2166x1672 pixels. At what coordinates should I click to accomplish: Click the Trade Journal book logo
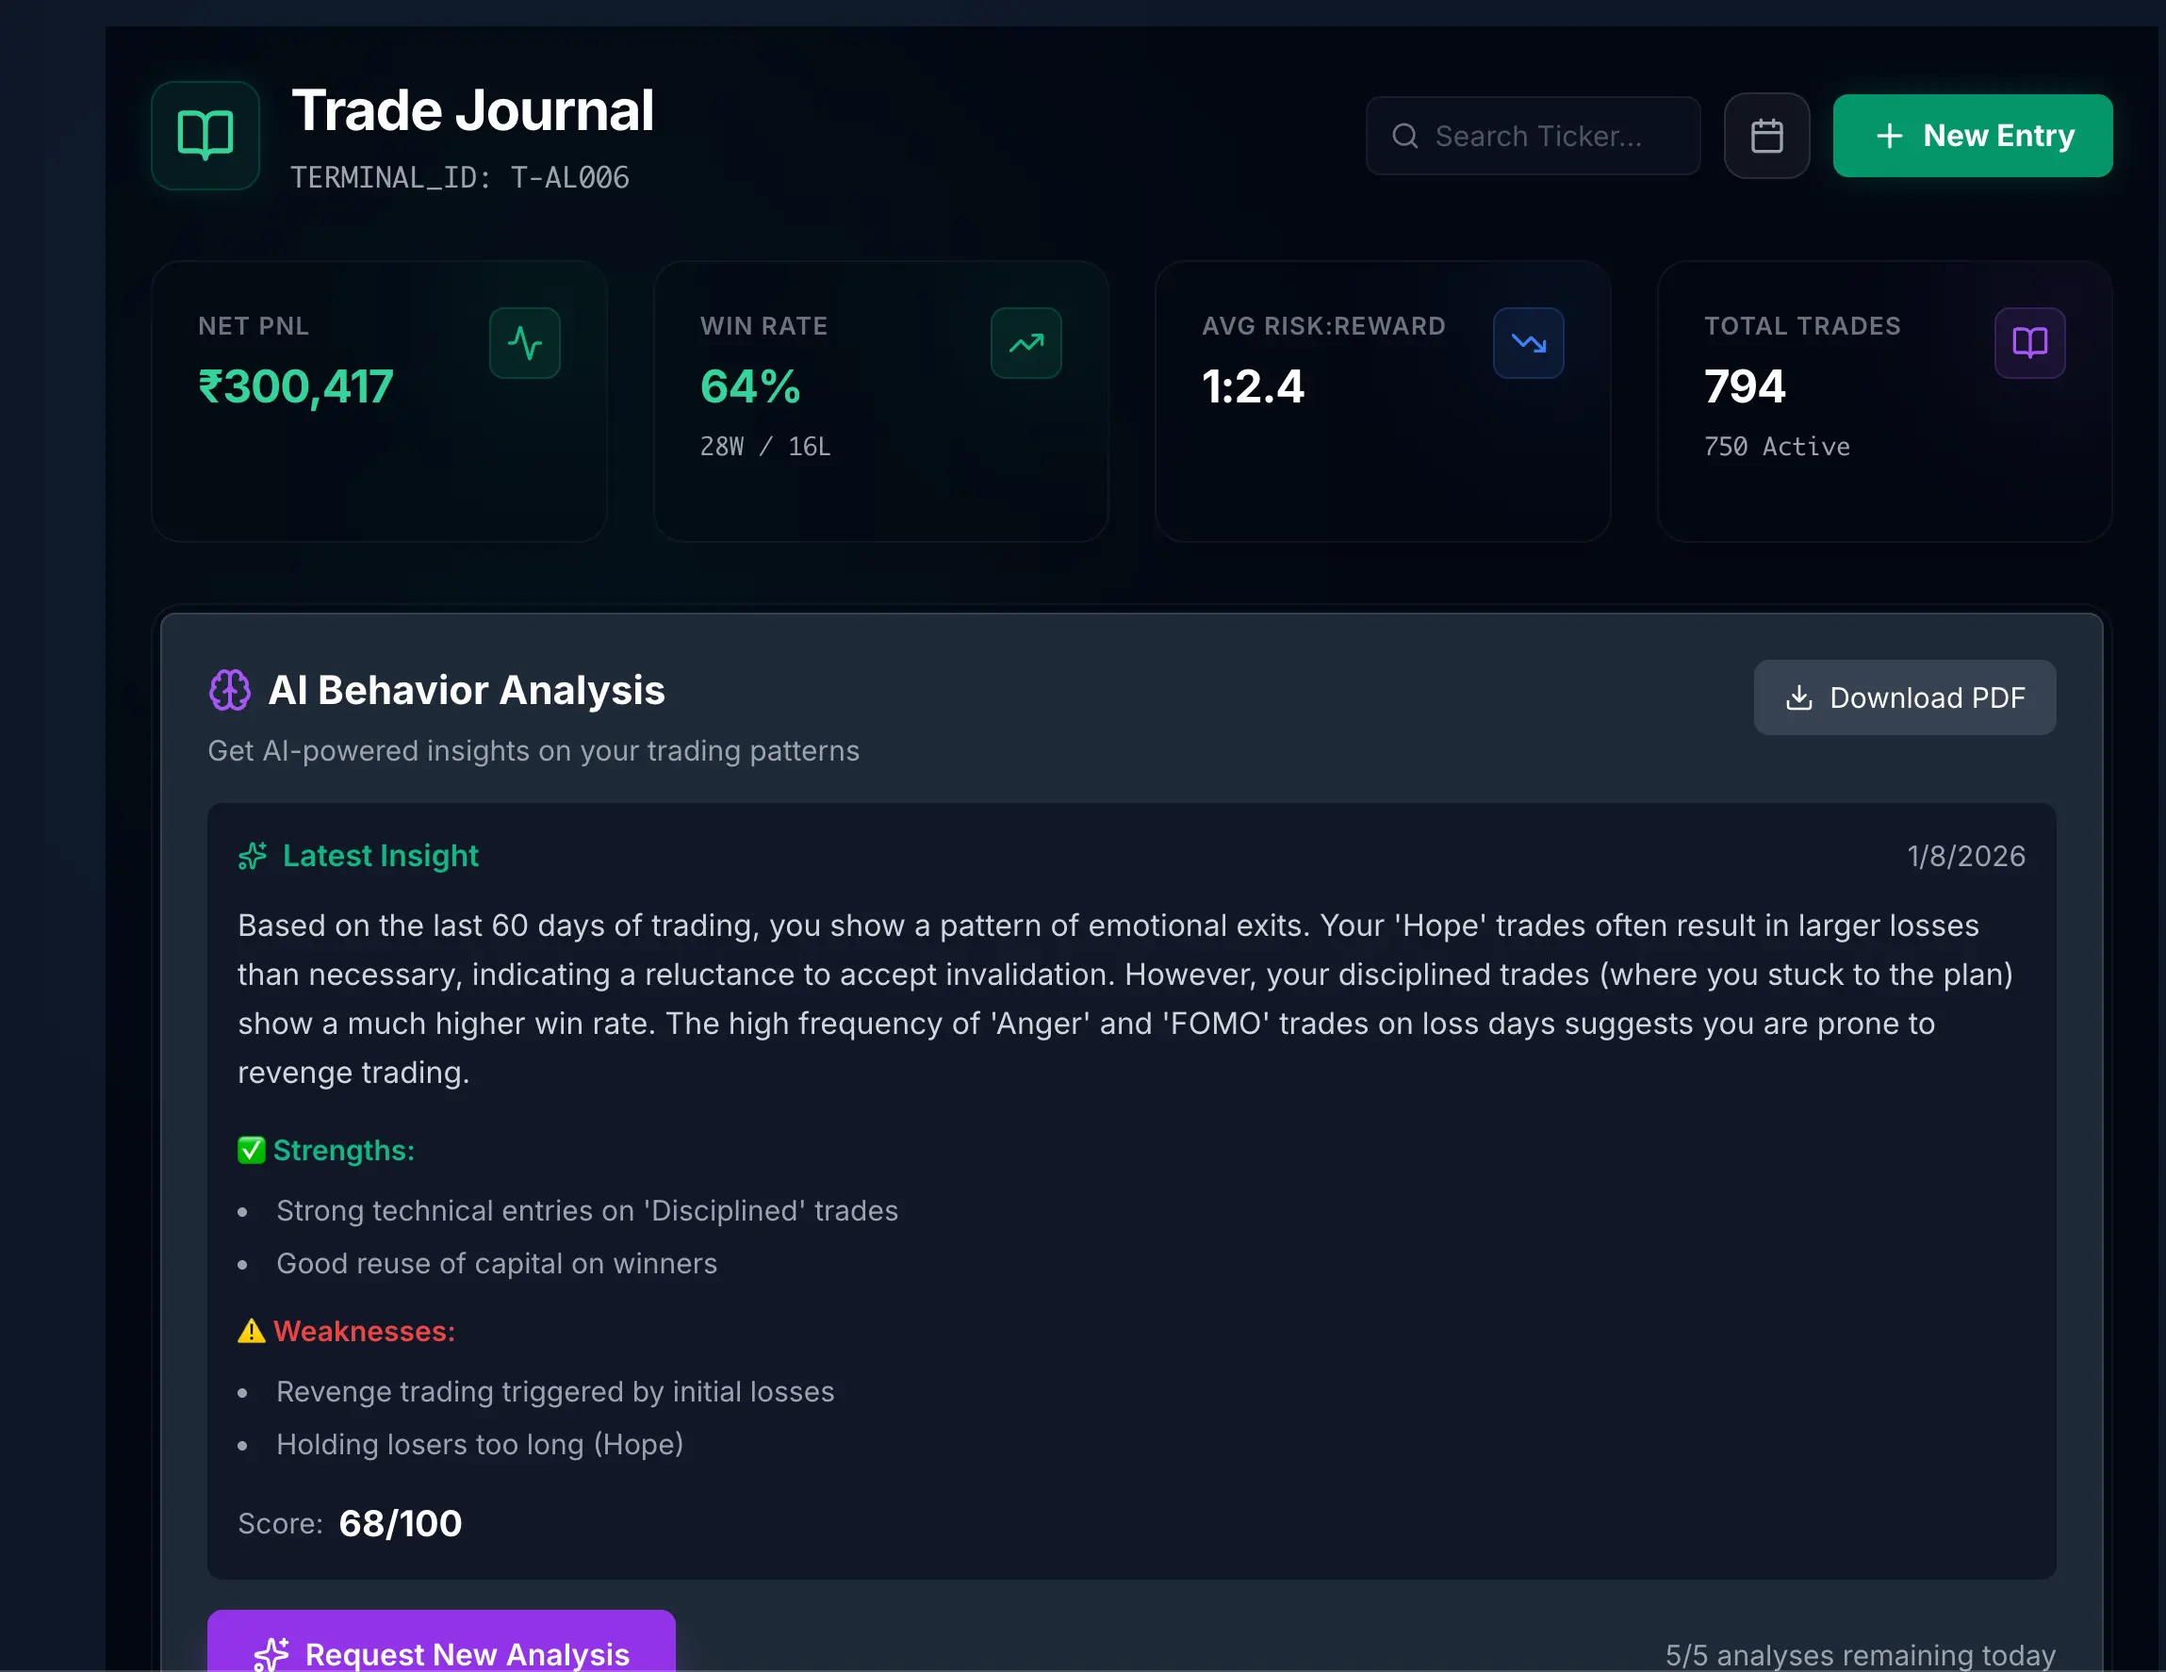coord(205,135)
